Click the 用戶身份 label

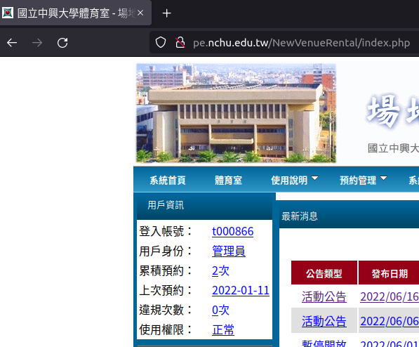pos(166,251)
